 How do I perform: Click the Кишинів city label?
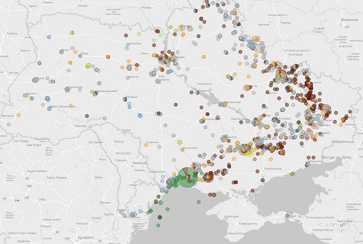tap(139, 163)
